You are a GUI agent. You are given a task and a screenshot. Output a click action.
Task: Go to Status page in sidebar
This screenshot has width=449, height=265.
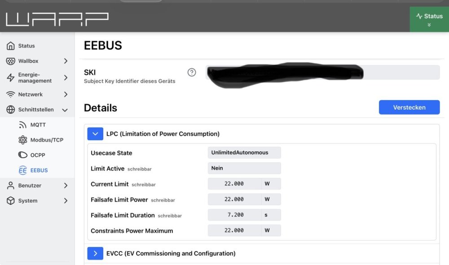click(26, 46)
